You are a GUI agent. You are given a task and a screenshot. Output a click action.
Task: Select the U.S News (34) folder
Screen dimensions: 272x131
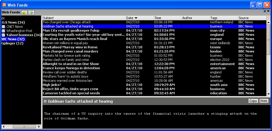pyautogui.click(x=13, y=22)
